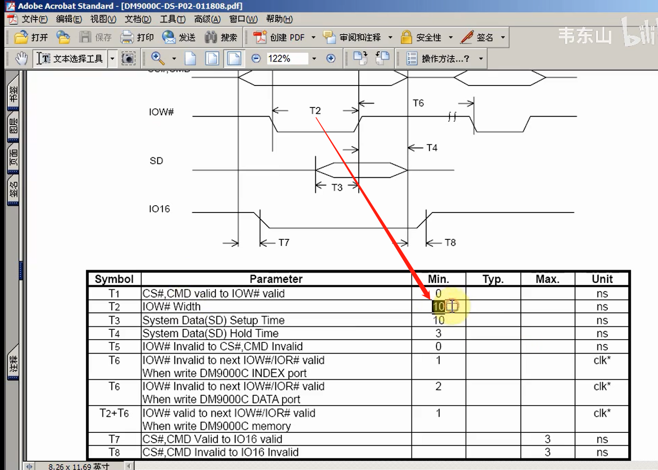This screenshot has width=658, height=470.
Task: Click the Actual Size page icon
Action: point(190,59)
